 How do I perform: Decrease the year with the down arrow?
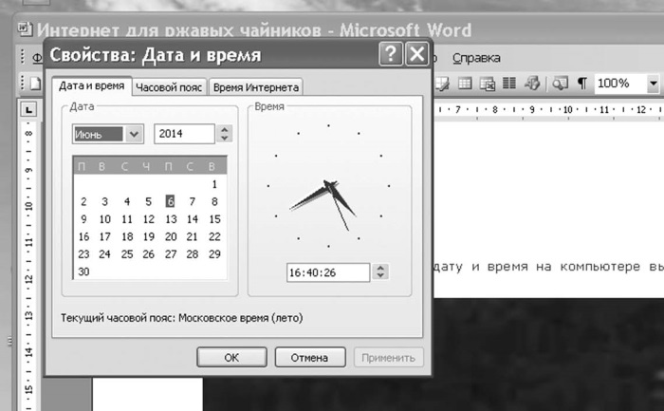pyautogui.click(x=225, y=139)
